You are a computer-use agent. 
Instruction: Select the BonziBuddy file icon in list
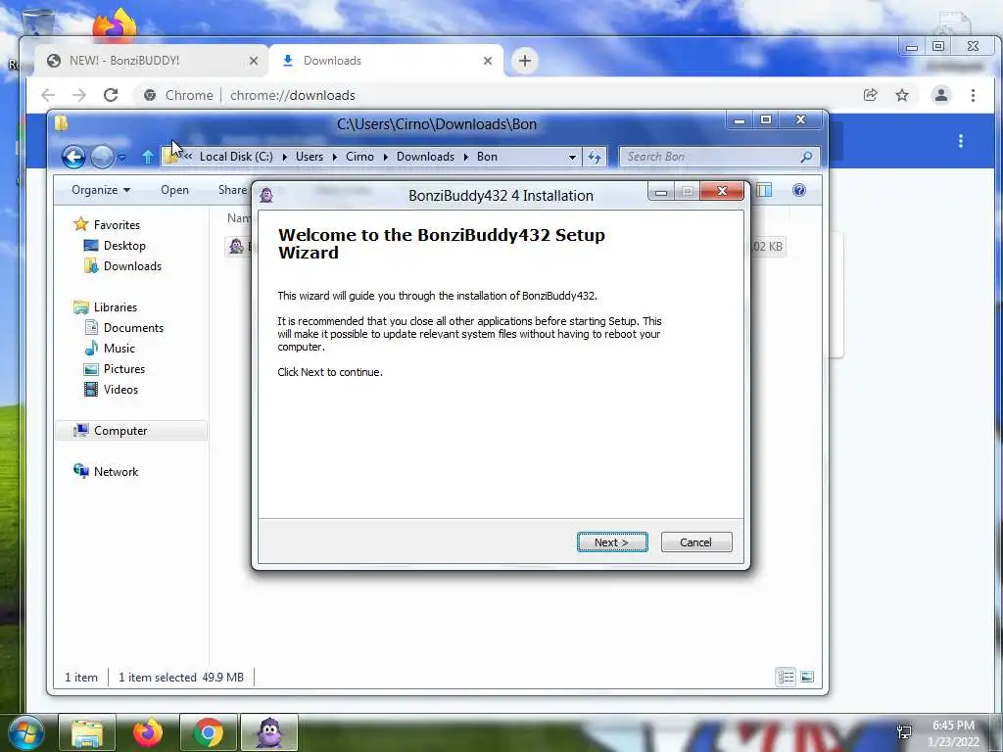point(236,246)
